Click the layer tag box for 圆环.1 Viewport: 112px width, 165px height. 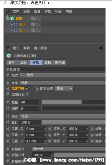(x=33, y=30)
